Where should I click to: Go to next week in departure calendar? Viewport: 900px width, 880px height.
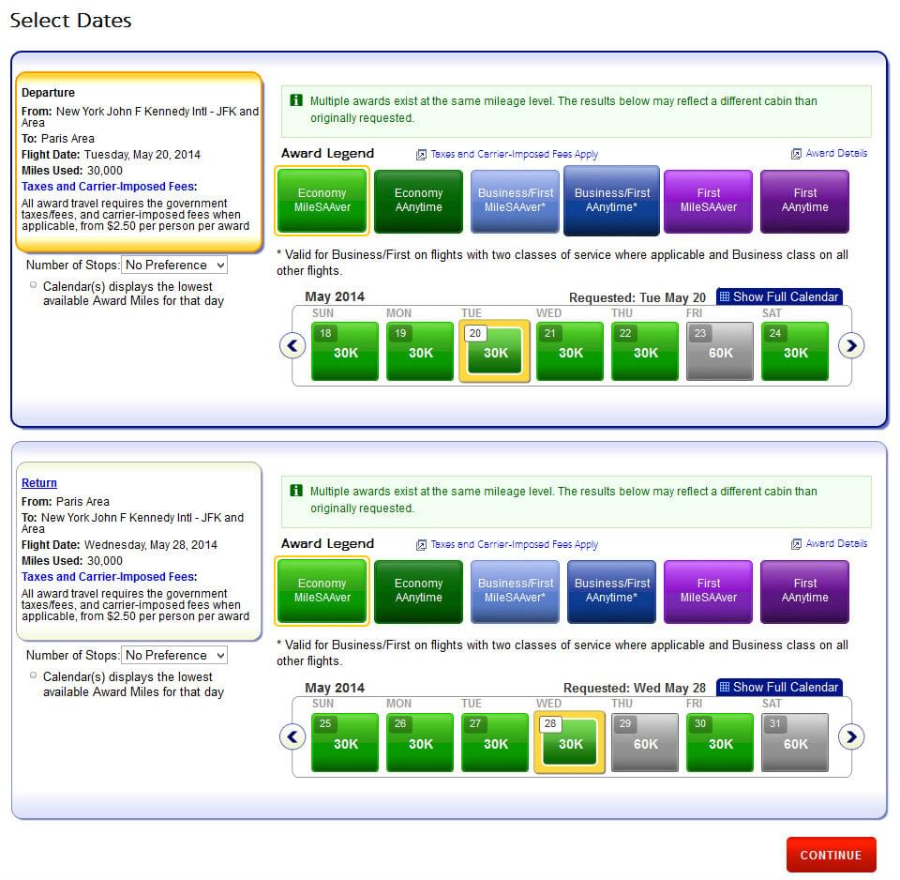851,346
